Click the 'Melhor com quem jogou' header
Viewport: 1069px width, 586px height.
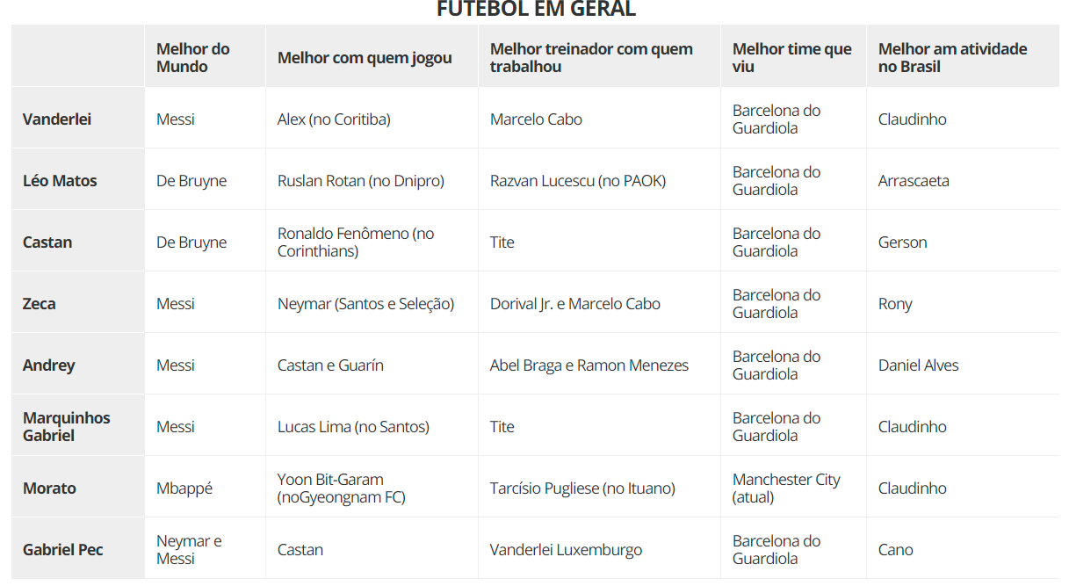[x=365, y=58]
